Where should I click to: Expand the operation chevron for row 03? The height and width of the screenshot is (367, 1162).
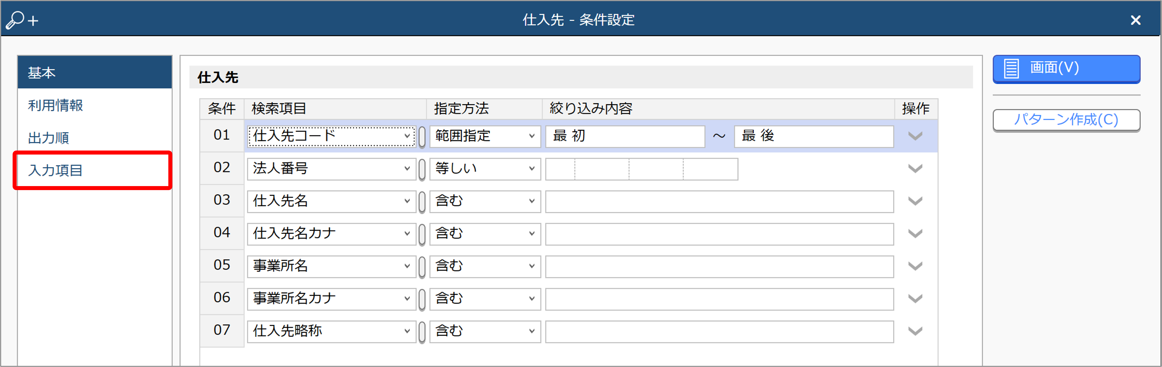tap(915, 201)
